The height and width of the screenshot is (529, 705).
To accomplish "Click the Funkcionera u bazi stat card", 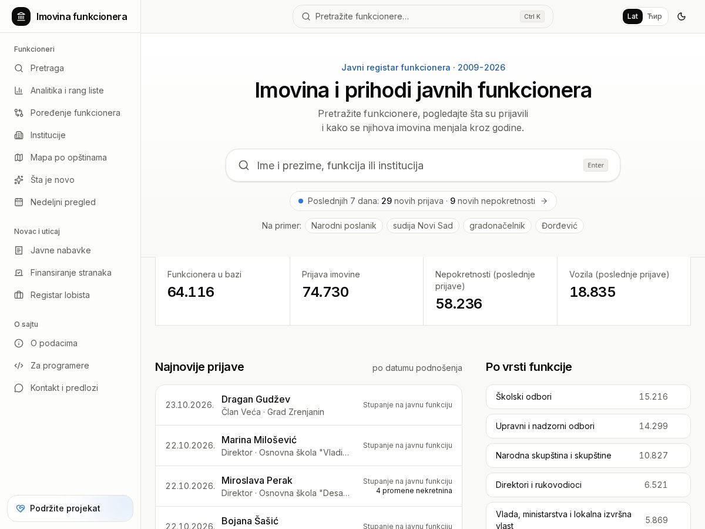I will pyautogui.click(x=223, y=291).
